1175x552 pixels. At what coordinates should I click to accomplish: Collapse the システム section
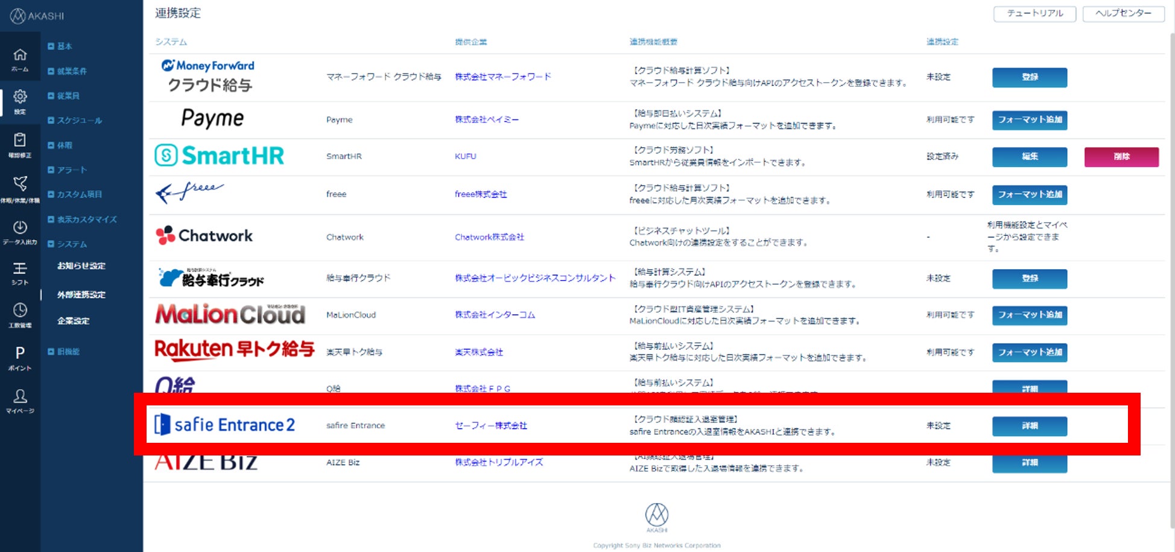[67, 244]
